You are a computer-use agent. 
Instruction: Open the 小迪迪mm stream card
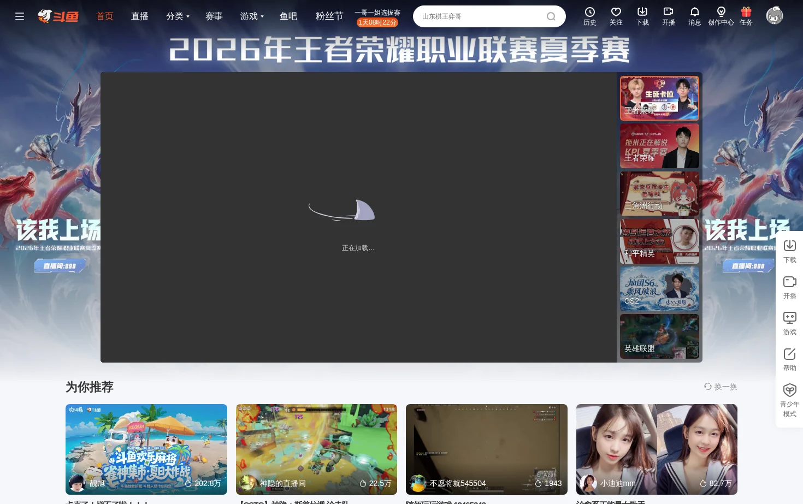(x=657, y=449)
